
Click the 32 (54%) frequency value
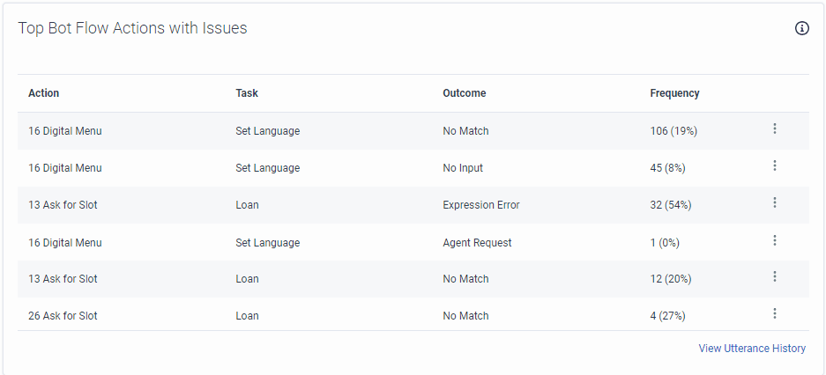coord(670,205)
